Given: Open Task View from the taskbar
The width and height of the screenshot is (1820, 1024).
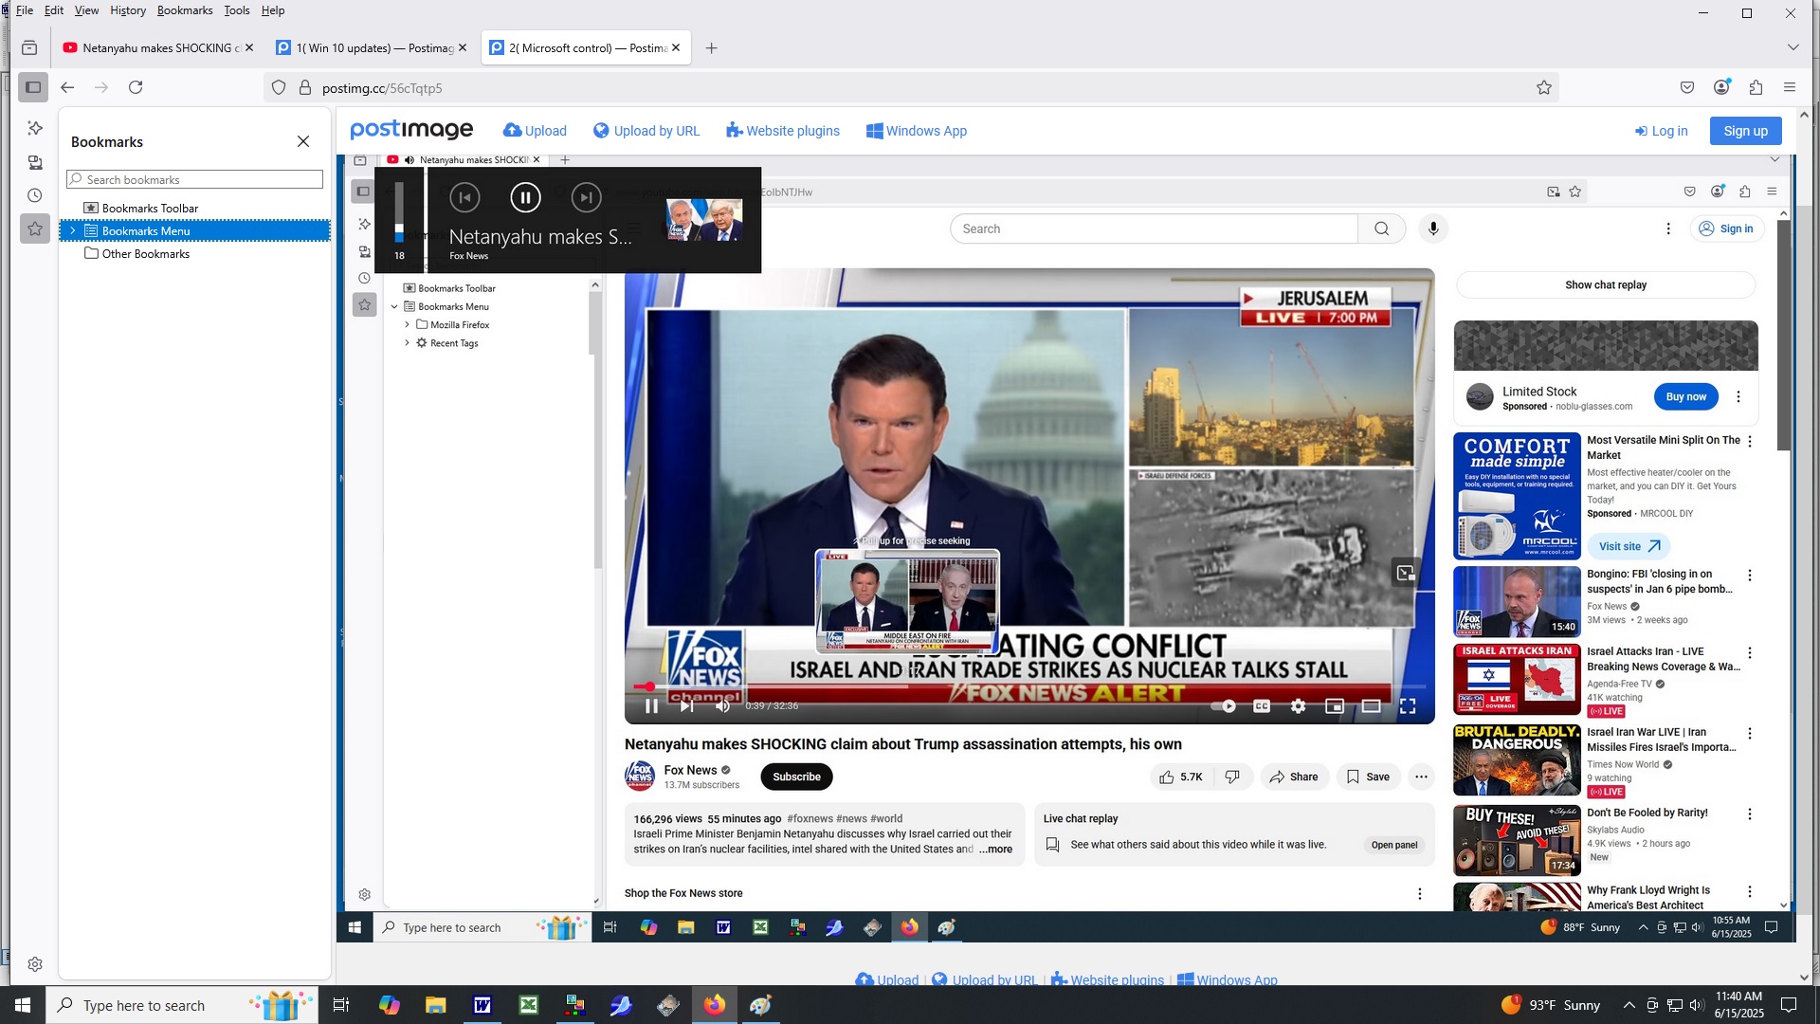Looking at the screenshot, I should click(341, 1005).
